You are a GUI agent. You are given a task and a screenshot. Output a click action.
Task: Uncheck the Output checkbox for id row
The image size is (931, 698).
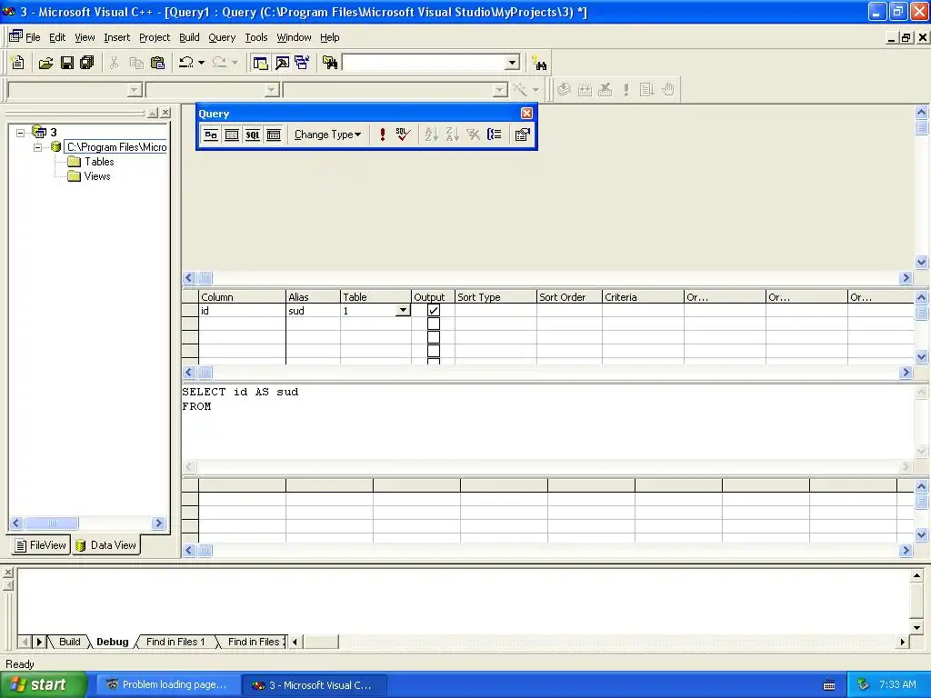pos(434,311)
